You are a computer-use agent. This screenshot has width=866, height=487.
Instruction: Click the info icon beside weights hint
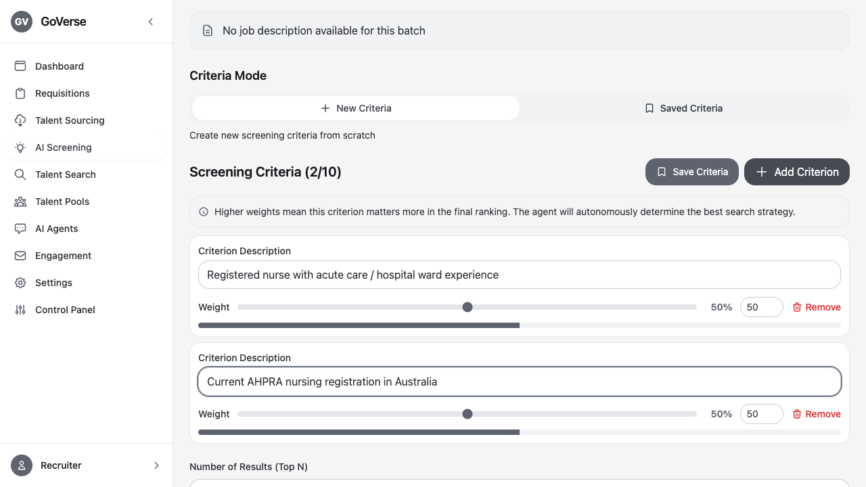coord(204,212)
